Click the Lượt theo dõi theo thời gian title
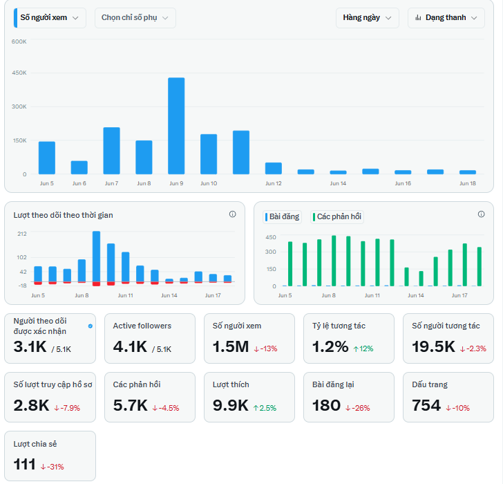This screenshot has height=484, width=503. [x=63, y=215]
